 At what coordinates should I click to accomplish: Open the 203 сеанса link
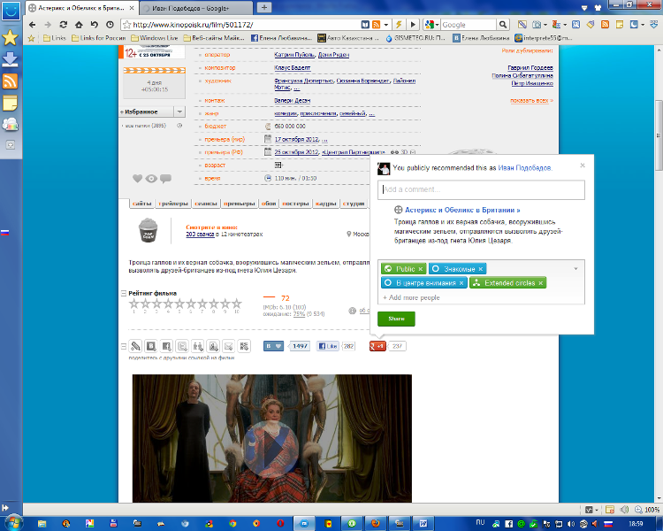coord(200,235)
